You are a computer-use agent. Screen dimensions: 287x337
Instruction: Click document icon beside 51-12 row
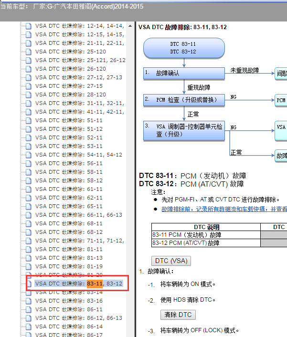(x=28, y=129)
